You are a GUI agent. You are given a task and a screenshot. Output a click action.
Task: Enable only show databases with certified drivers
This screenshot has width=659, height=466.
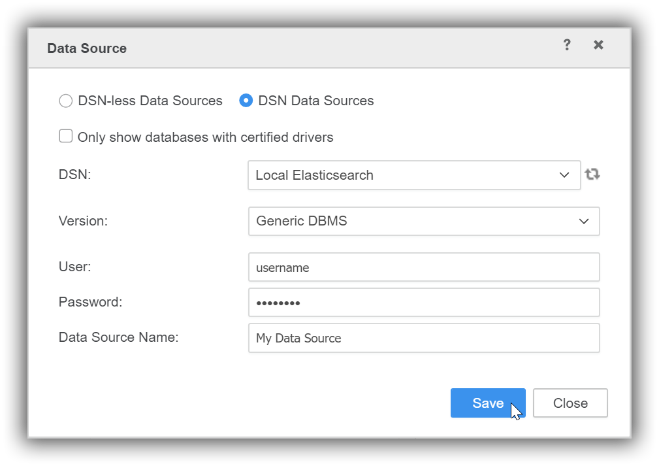pyautogui.click(x=65, y=136)
